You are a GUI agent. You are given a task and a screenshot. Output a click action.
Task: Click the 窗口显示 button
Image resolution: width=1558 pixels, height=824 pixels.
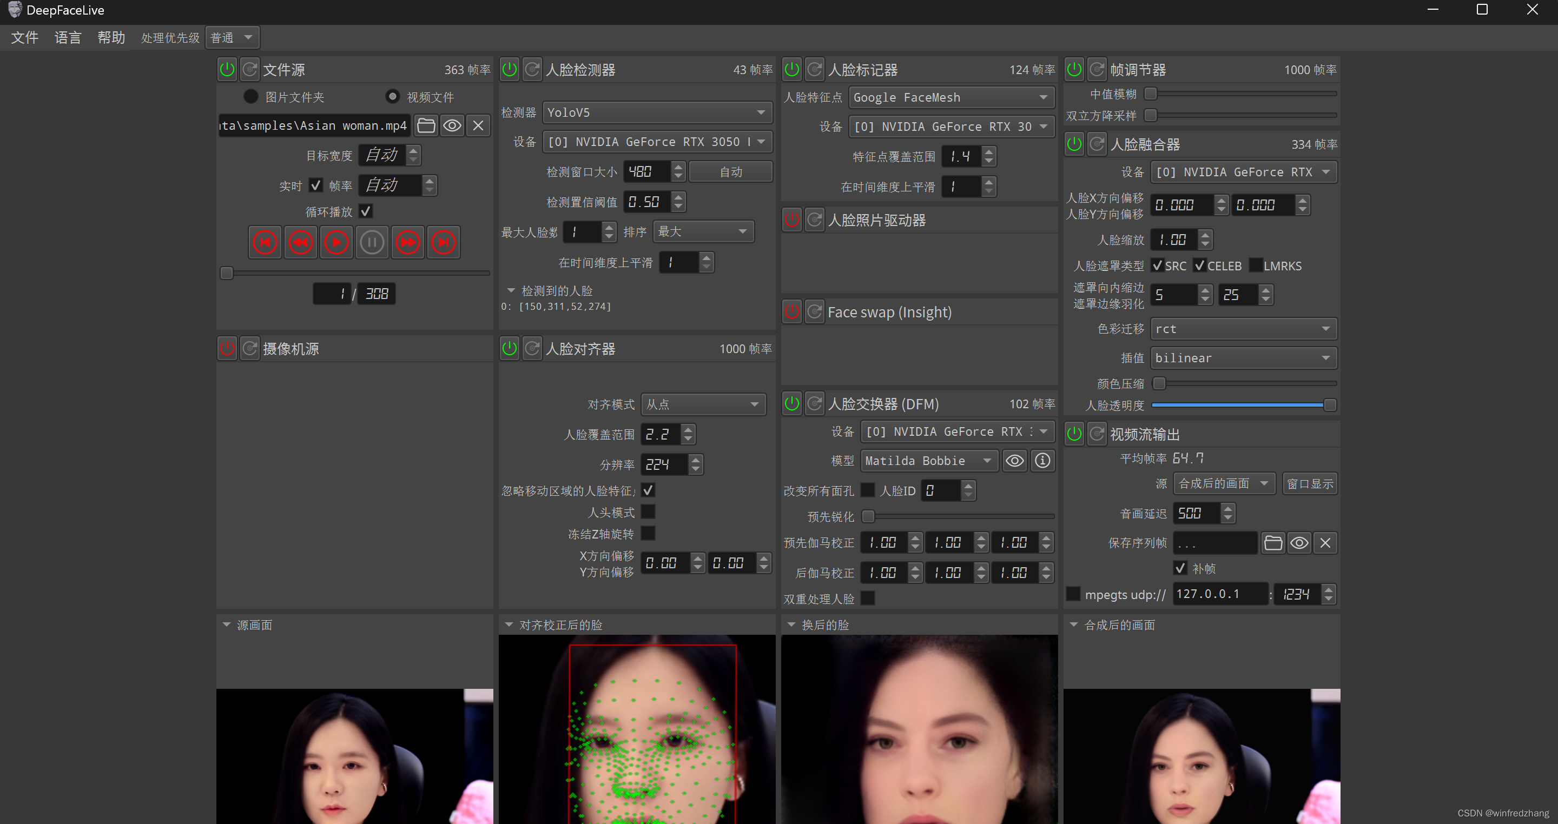coord(1309,483)
